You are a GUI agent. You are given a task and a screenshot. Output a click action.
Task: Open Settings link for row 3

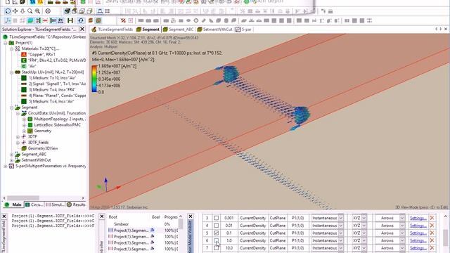pos(418,218)
